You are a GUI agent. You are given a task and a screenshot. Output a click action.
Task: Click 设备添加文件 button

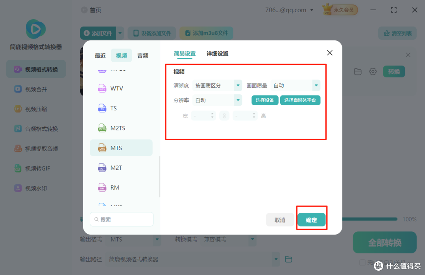click(152, 33)
